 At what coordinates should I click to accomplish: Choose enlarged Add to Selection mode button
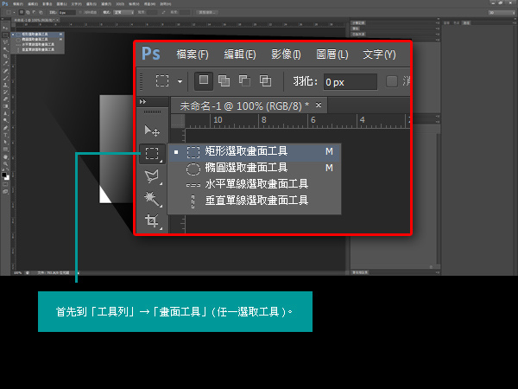[x=224, y=81]
